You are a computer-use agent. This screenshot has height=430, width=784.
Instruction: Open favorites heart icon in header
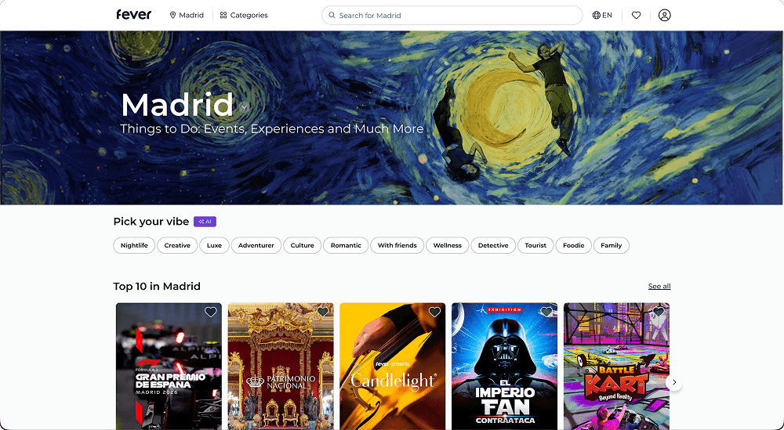pos(636,16)
